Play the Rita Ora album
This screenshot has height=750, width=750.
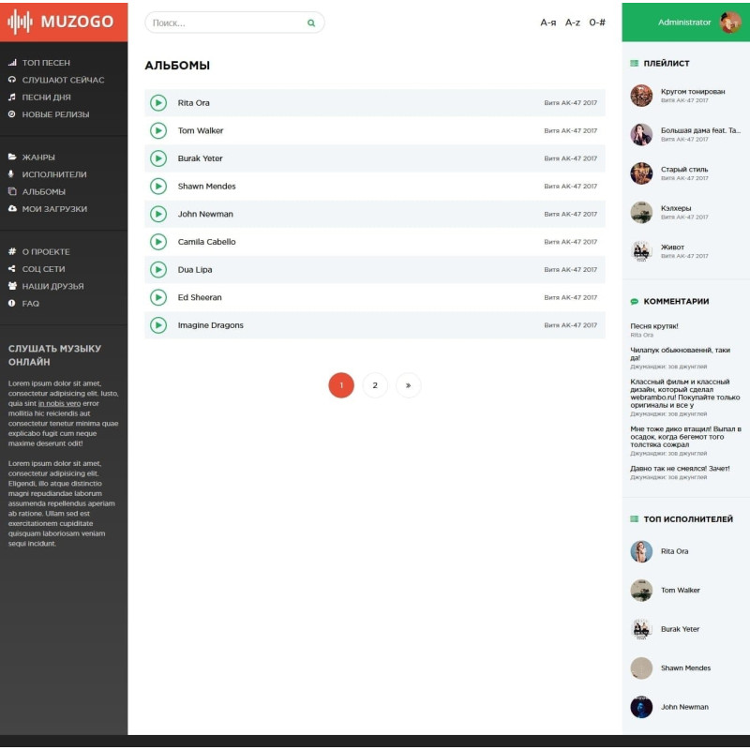(x=158, y=103)
